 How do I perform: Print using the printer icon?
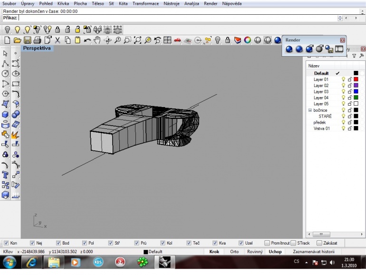pos(38,40)
